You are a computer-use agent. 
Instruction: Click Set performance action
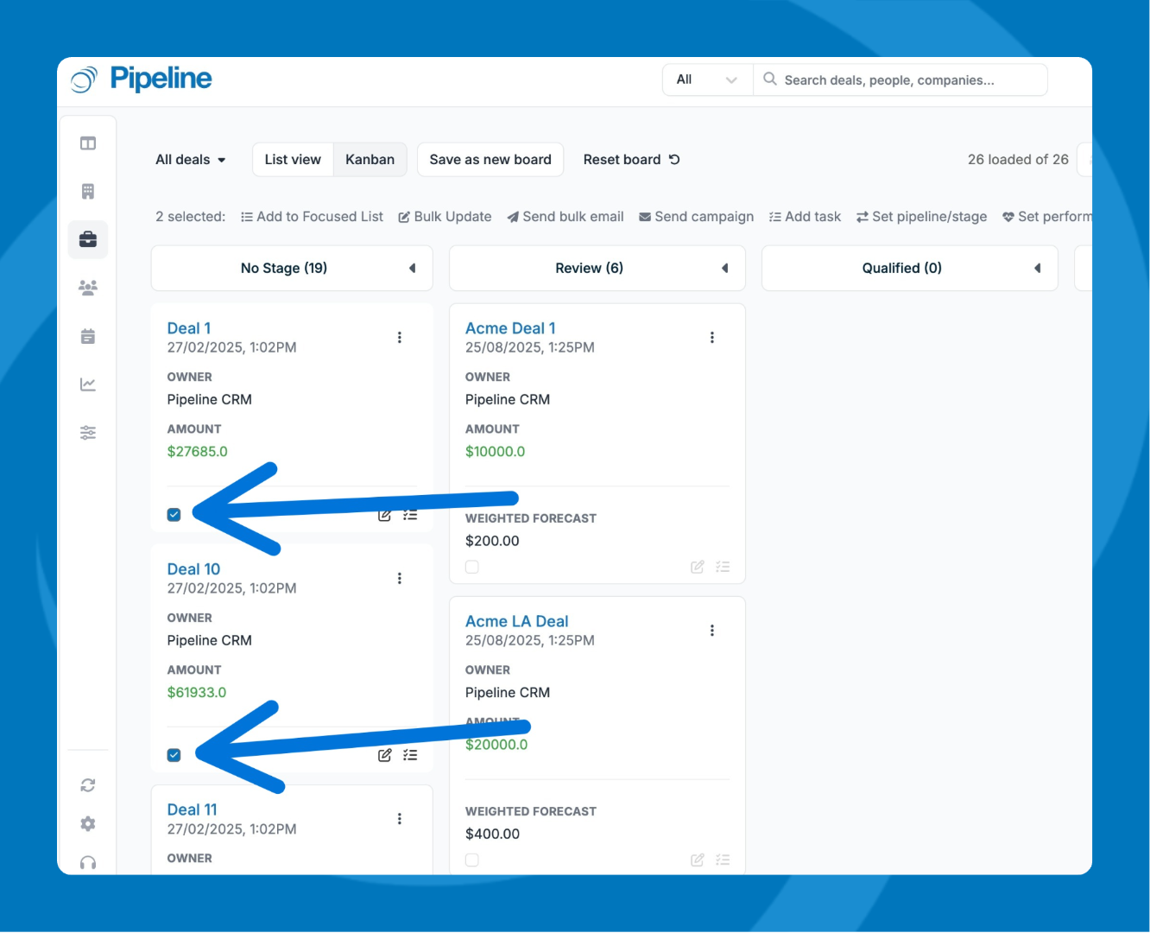coord(1046,217)
